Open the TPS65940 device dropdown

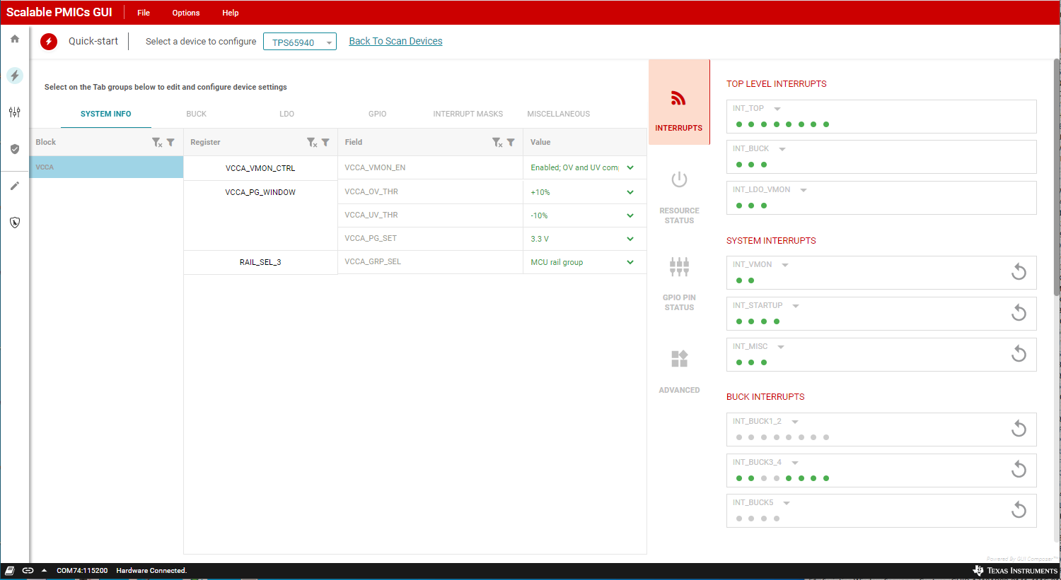(x=300, y=42)
